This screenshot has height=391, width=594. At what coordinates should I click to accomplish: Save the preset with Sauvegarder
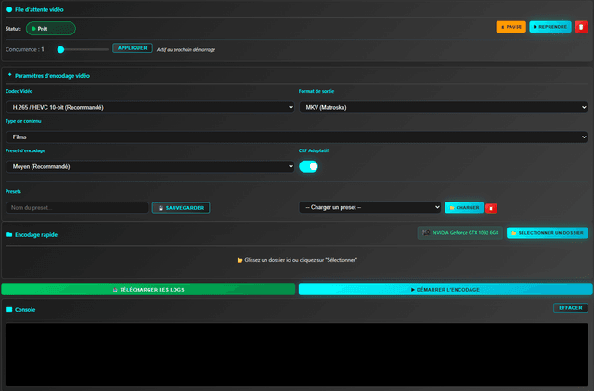click(181, 208)
